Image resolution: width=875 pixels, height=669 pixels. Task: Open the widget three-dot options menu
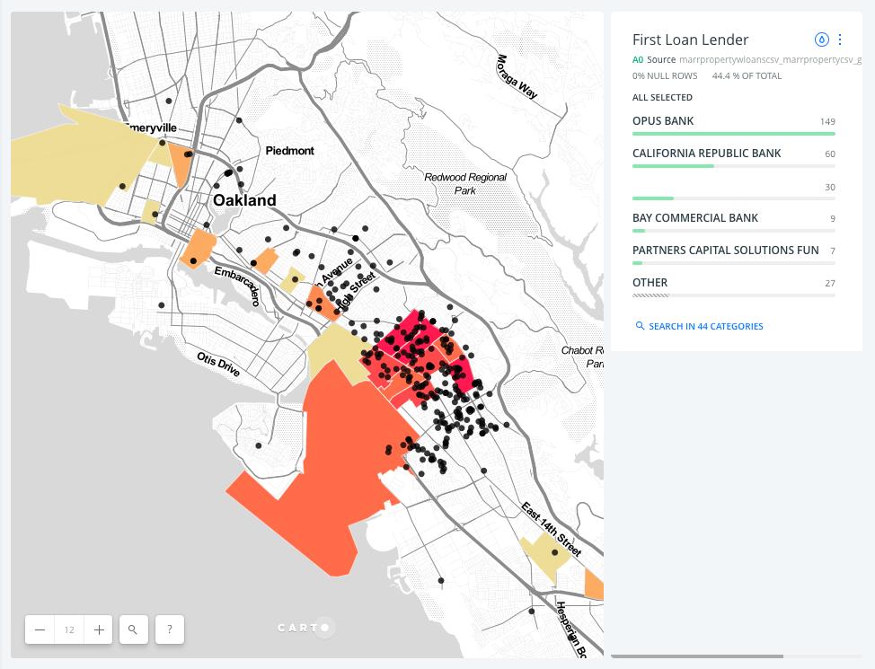coord(840,40)
